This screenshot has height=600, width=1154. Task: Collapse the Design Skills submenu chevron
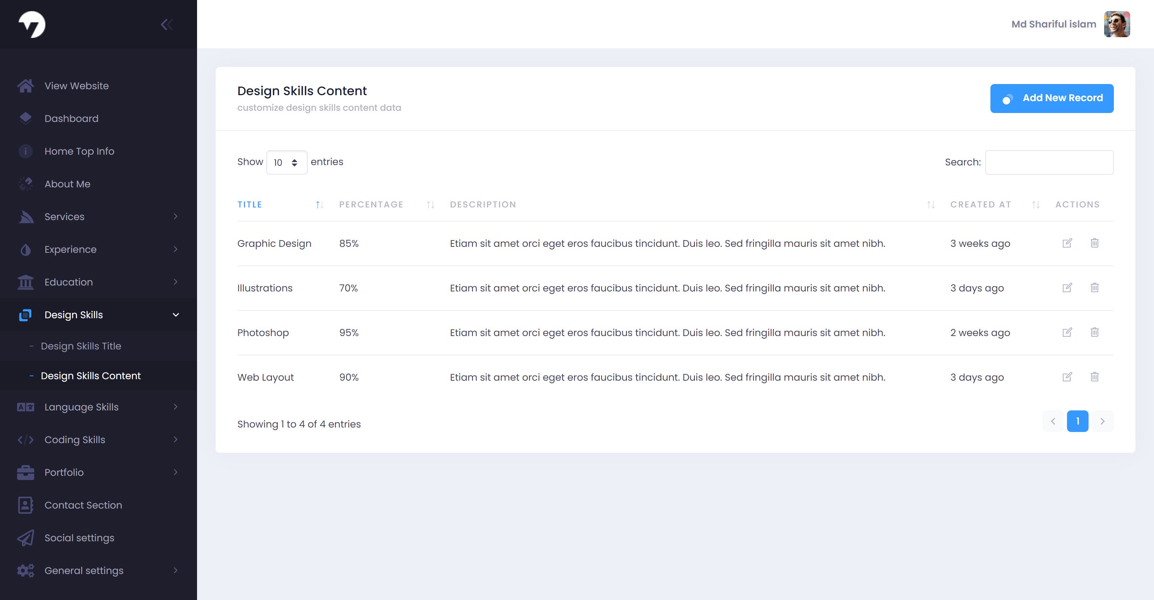(175, 314)
